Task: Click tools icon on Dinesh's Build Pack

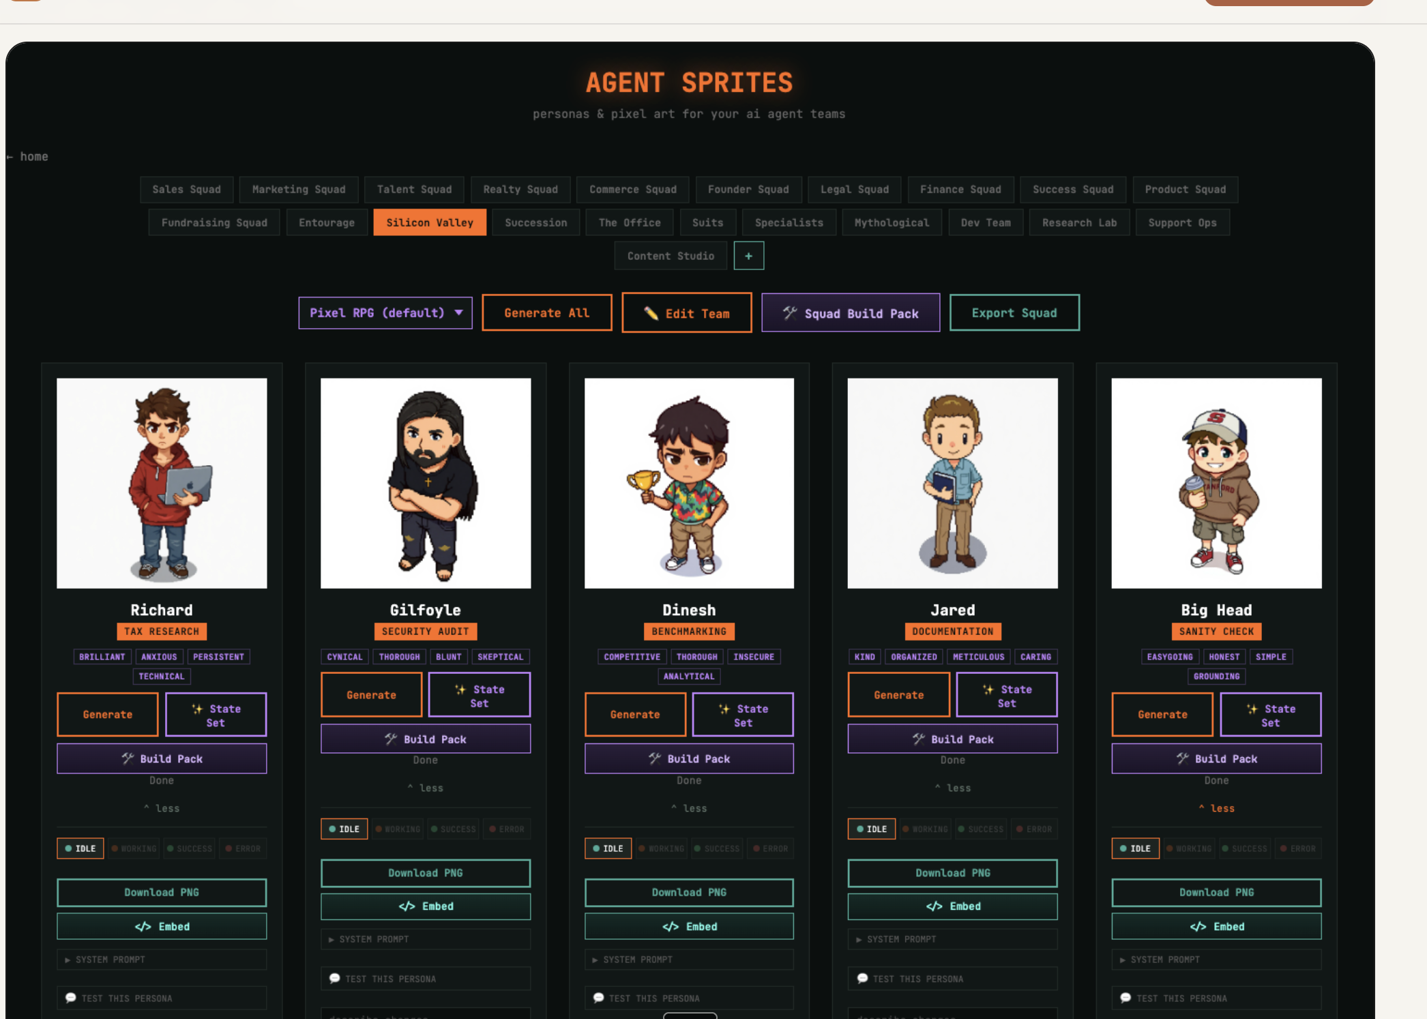Action: tap(655, 758)
